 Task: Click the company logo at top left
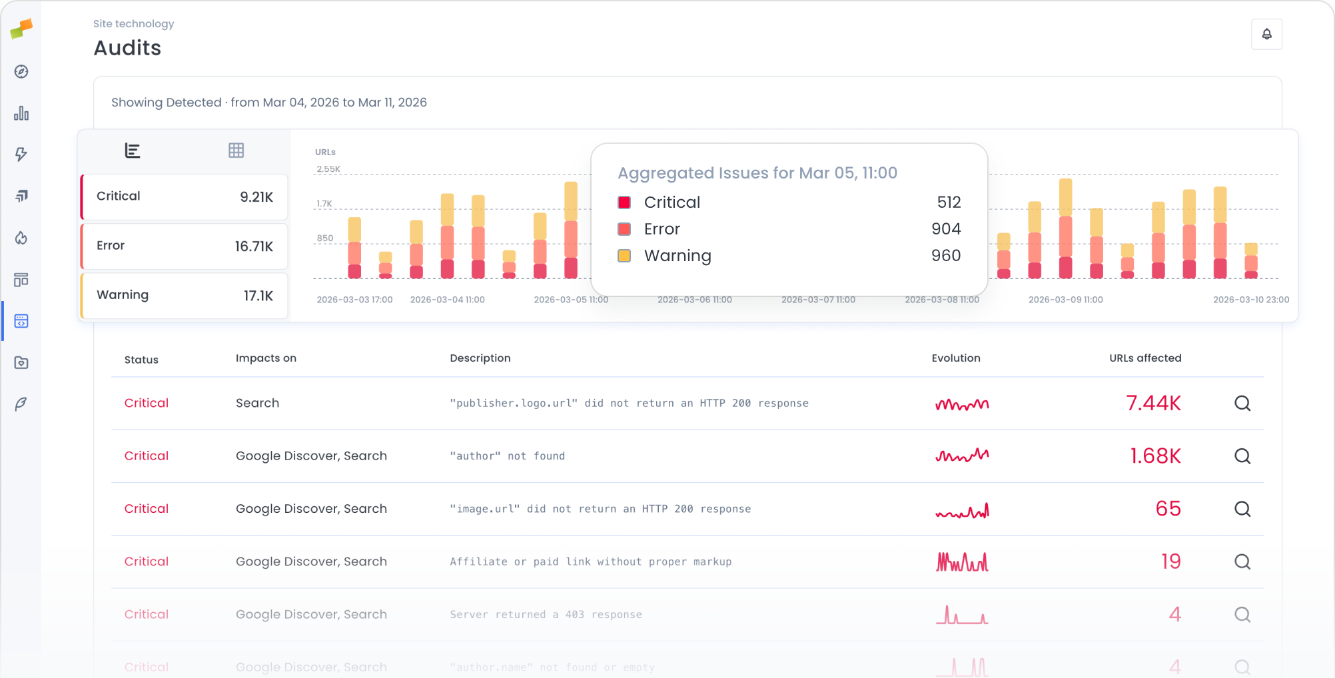(x=21, y=28)
